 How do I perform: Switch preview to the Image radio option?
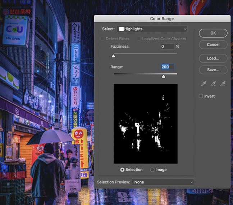[x=152, y=170]
